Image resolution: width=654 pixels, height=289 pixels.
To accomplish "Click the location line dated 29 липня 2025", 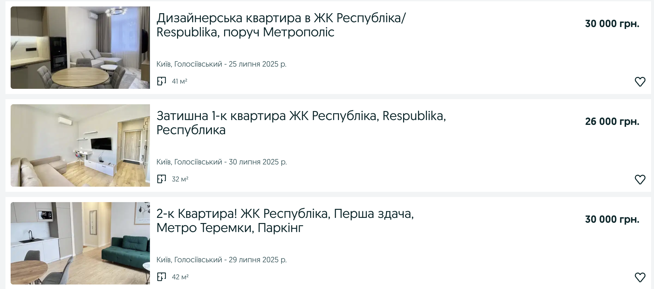I will pyautogui.click(x=221, y=260).
